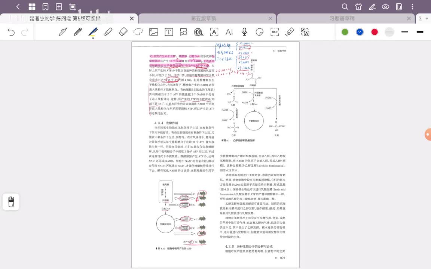Select the lasso selection tool
The image size is (431, 269).
[138, 32]
